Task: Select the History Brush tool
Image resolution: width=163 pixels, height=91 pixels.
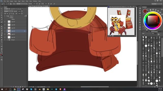Action: click(2, 29)
